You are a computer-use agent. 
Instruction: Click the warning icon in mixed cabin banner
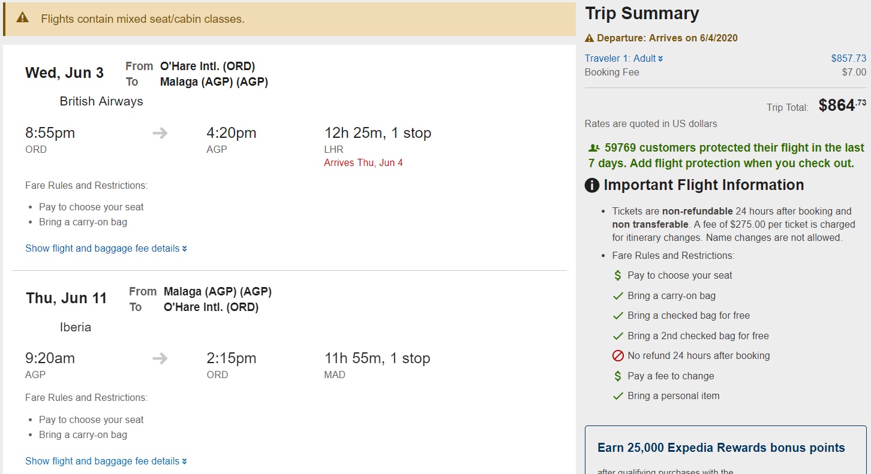[23, 17]
